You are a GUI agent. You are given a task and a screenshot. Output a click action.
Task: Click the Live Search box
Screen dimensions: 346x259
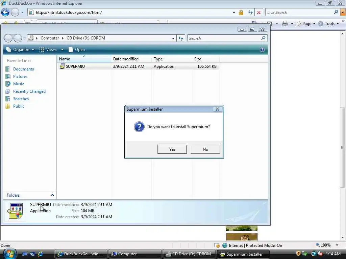click(x=299, y=12)
